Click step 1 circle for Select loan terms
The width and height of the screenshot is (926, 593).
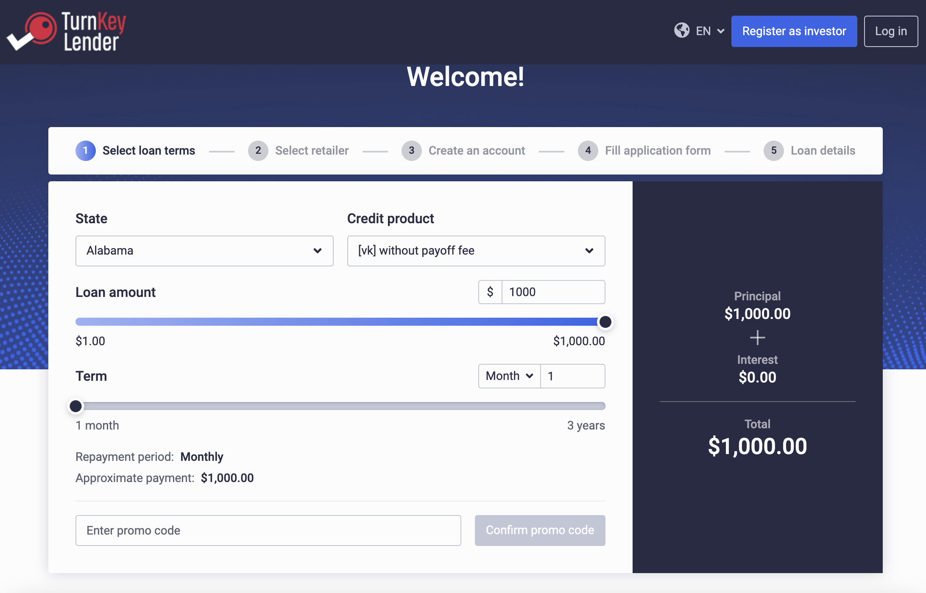click(86, 151)
